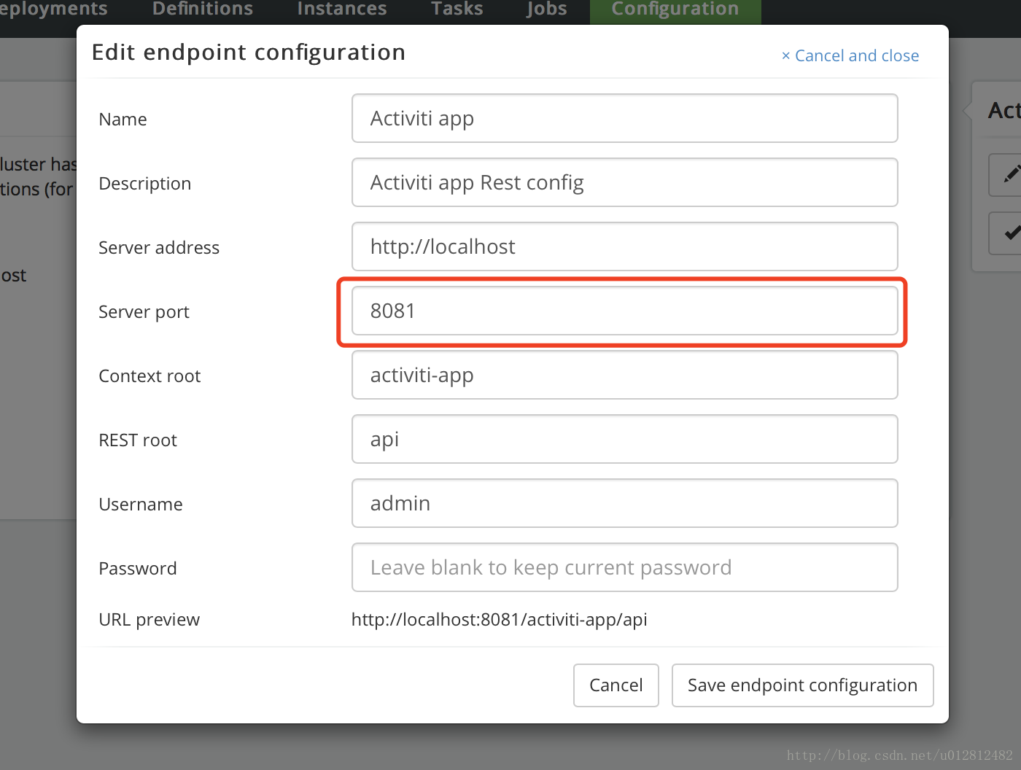Click Cancel and close link

pyautogui.click(x=850, y=55)
